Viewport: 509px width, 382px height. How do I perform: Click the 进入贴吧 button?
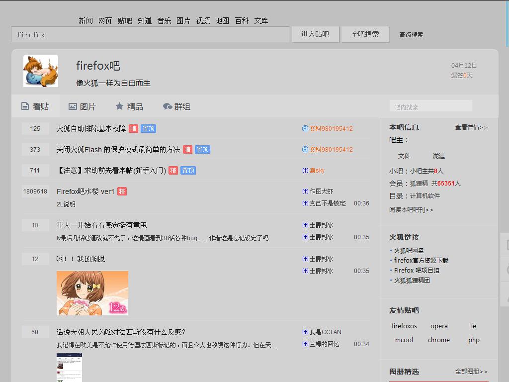click(315, 34)
